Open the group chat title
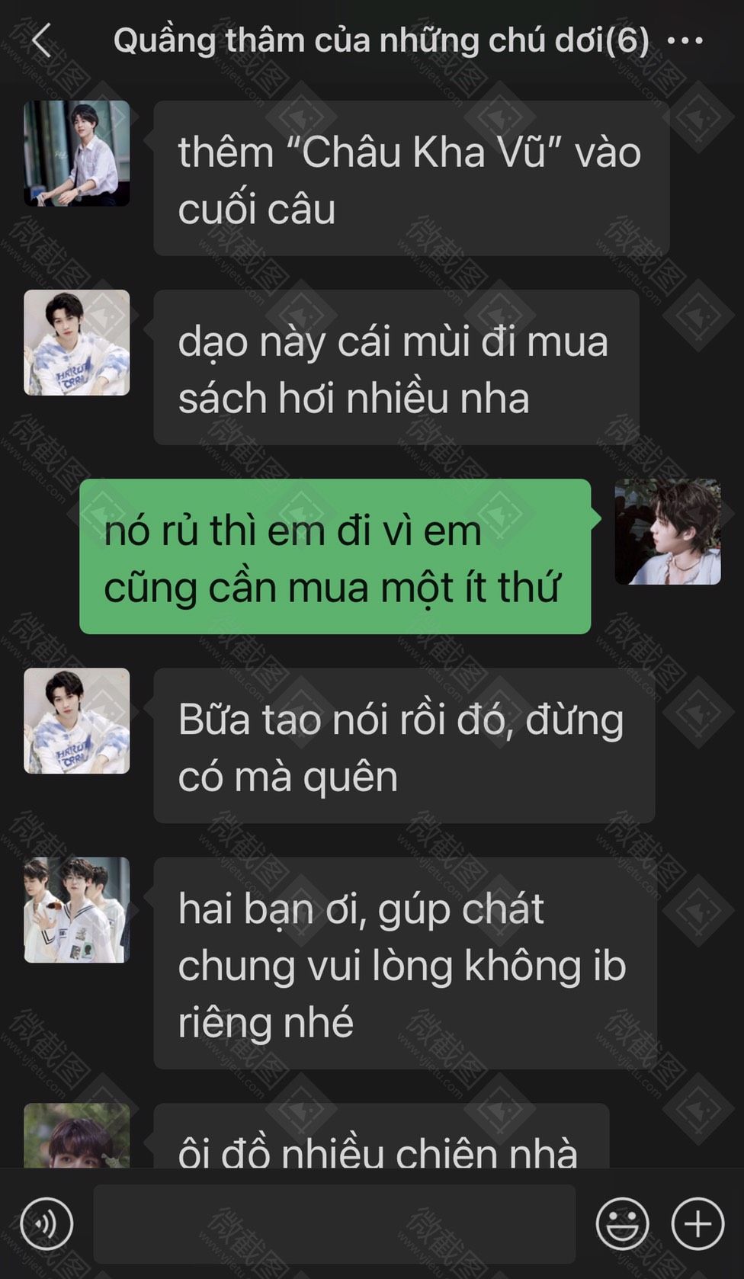This screenshot has width=744, height=1279. [x=381, y=40]
